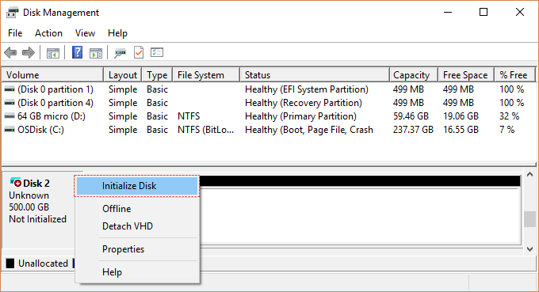Viewport: 539px width, 292px height.
Task: Click the Connect disk toolbar icon
Action: click(120, 53)
